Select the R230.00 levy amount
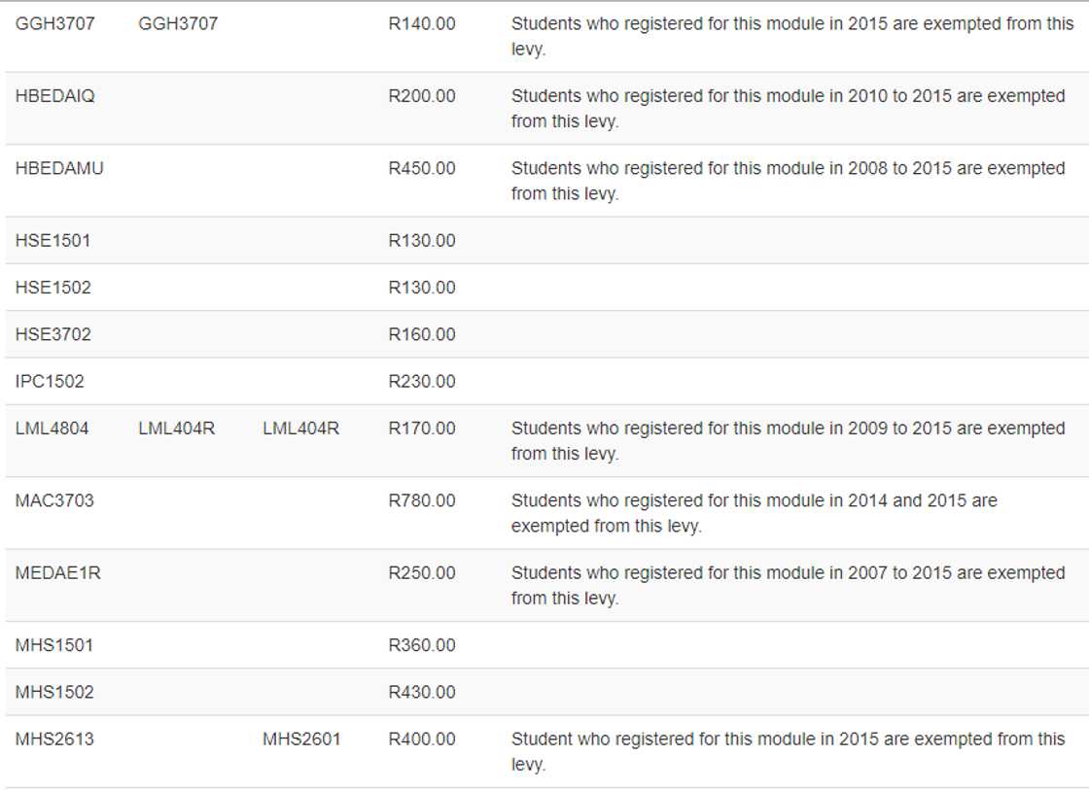 [422, 381]
